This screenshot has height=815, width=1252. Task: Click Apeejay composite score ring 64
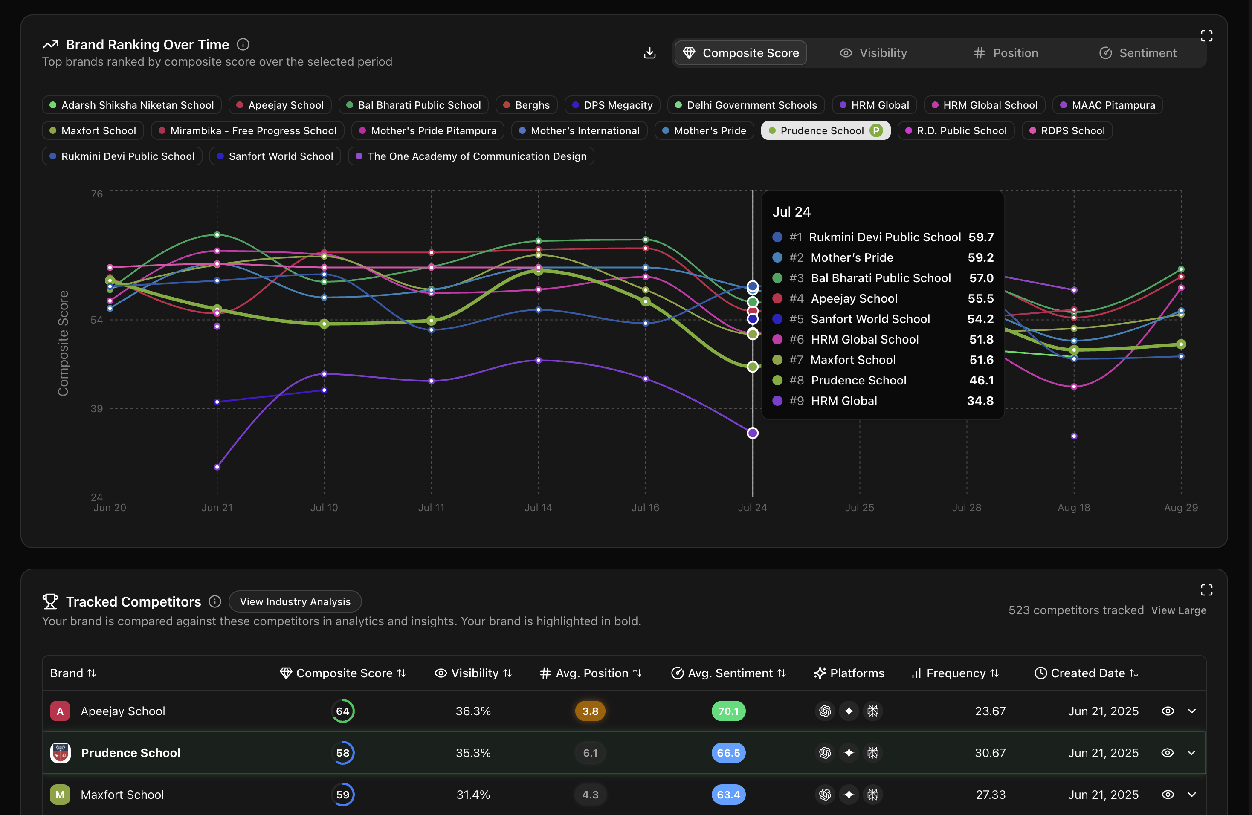pyautogui.click(x=342, y=711)
